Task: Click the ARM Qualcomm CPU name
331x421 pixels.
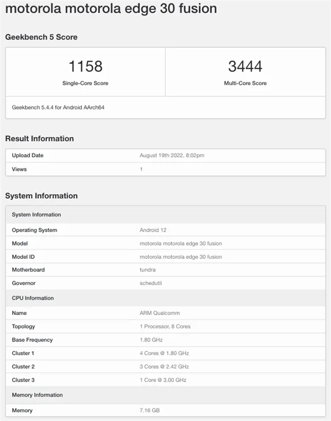Action: 159,313
